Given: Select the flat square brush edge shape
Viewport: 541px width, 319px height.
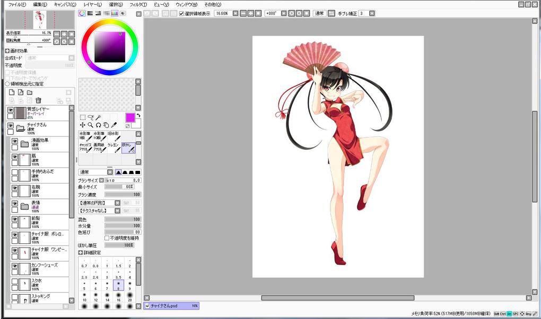Looking at the screenshot, I should [138, 172].
